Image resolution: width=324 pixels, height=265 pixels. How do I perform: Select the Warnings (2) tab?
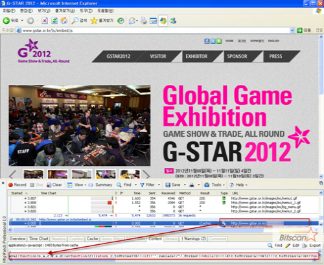193,238
